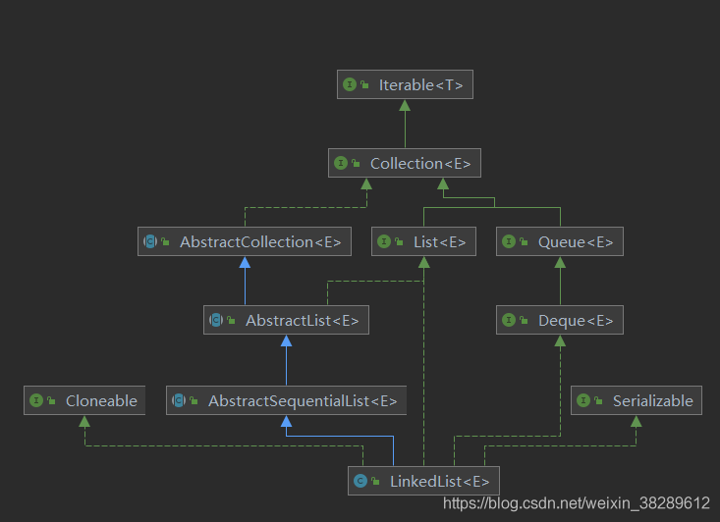Click the abstract class icon beside AbstractCollection<E>
This screenshot has width=720, height=522.
pyautogui.click(x=150, y=241)
